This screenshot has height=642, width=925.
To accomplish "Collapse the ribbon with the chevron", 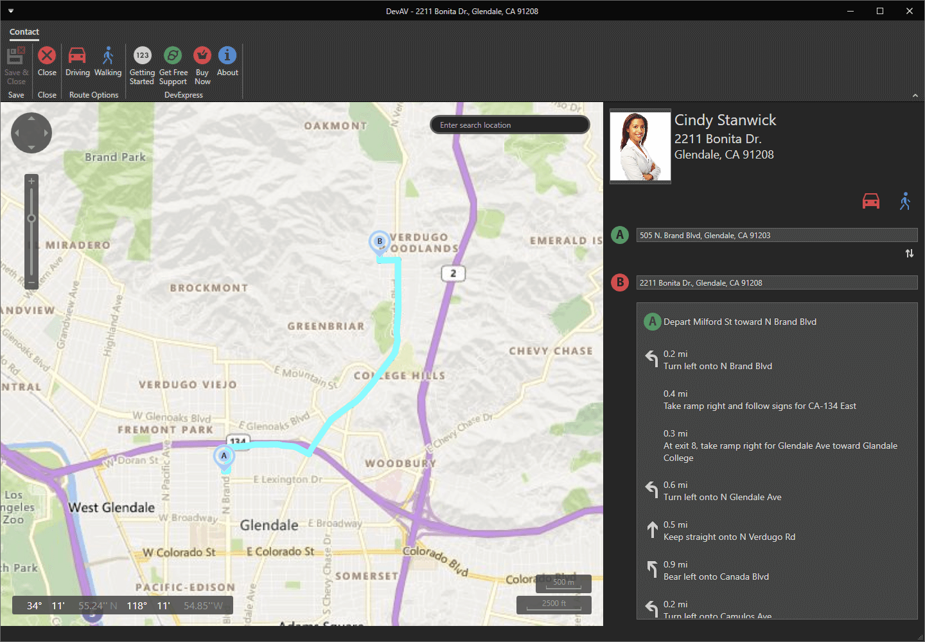I will [915, 94].
